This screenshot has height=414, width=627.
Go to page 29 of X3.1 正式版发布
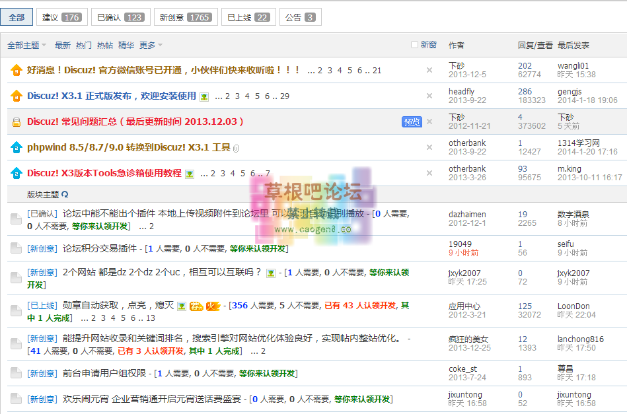click(x=285, y=96)
